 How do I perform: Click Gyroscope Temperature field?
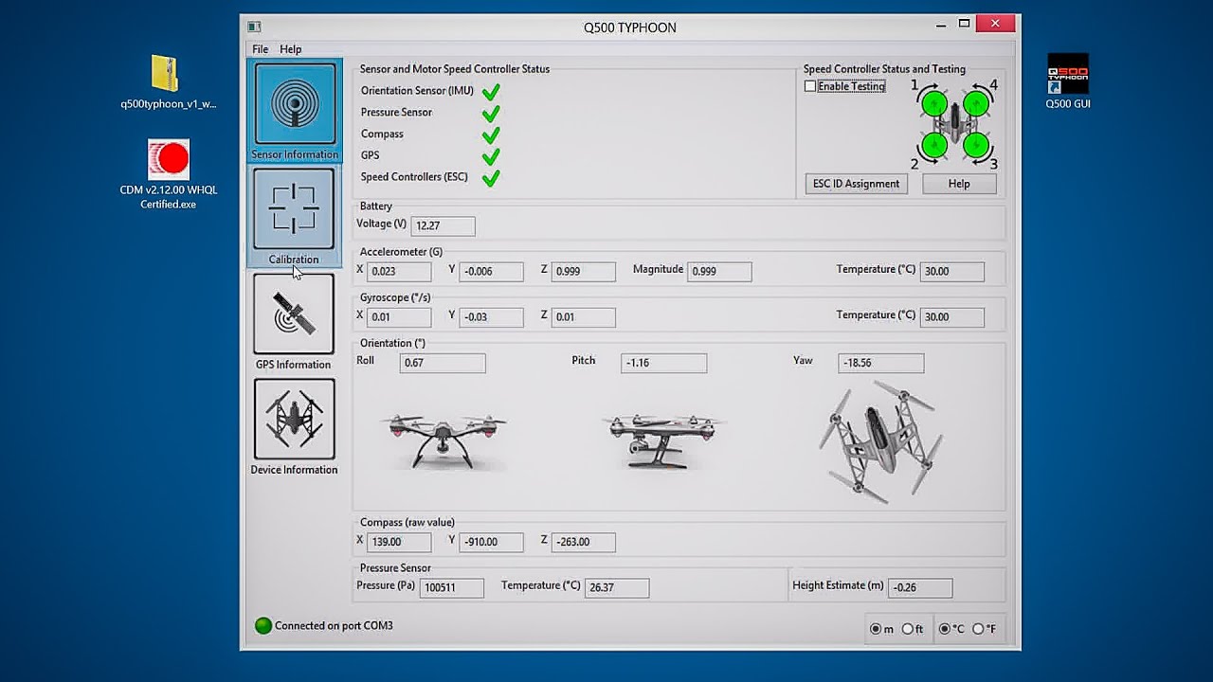coord(952,317)
